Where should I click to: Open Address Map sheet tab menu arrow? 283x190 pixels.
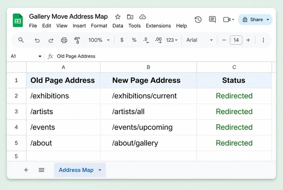tap(100, 170)
